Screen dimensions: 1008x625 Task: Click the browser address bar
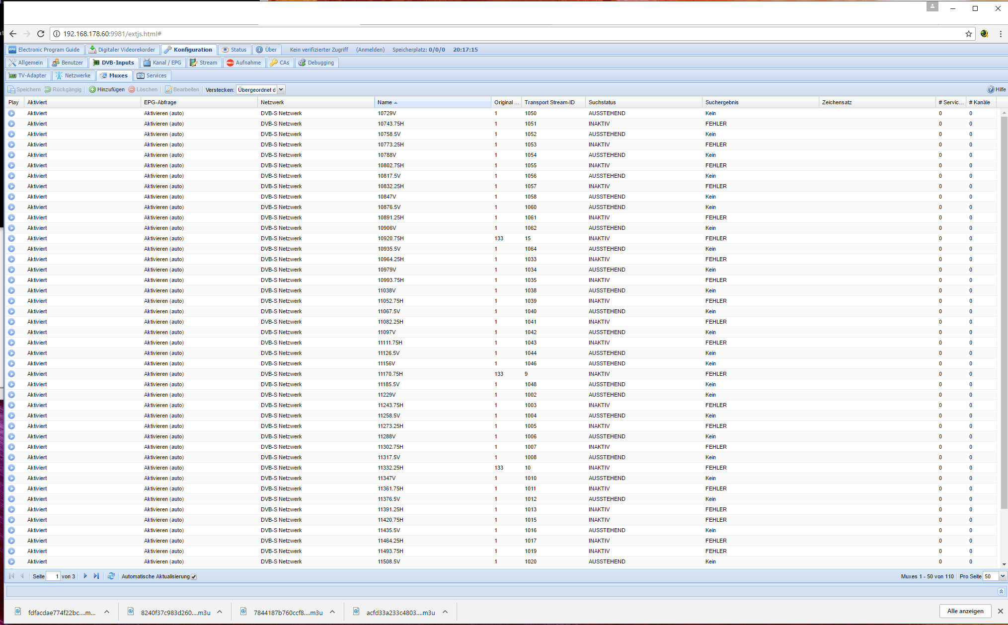click(x=512, y=34)
